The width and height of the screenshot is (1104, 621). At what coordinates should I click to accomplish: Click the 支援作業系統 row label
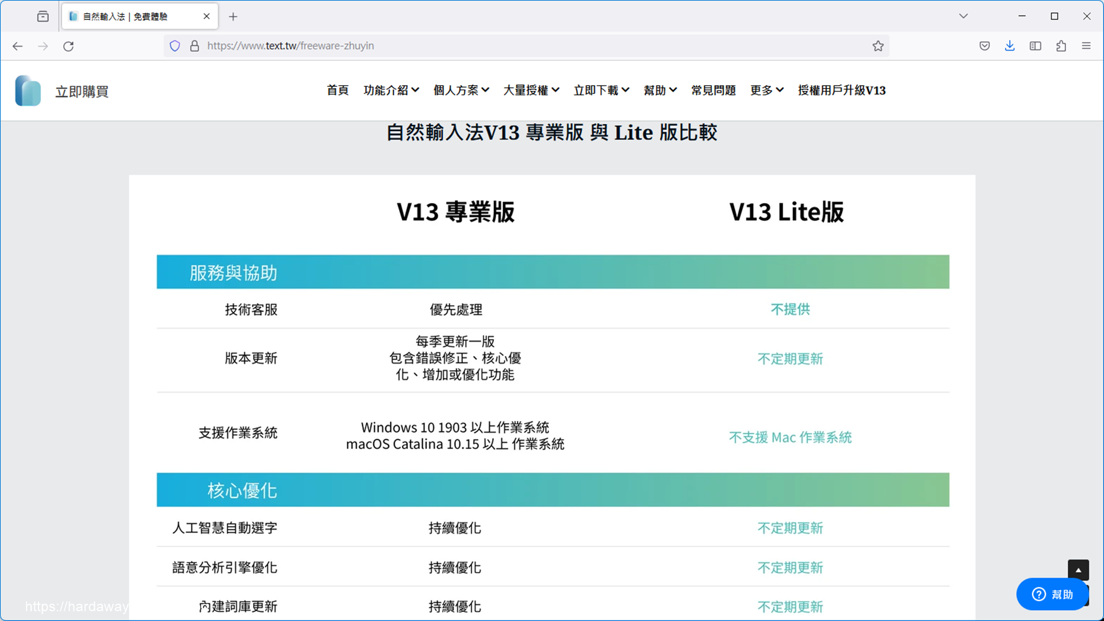pyautogui.click(x=238, y=433)
